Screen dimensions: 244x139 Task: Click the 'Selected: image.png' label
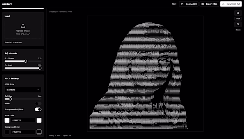13,42
